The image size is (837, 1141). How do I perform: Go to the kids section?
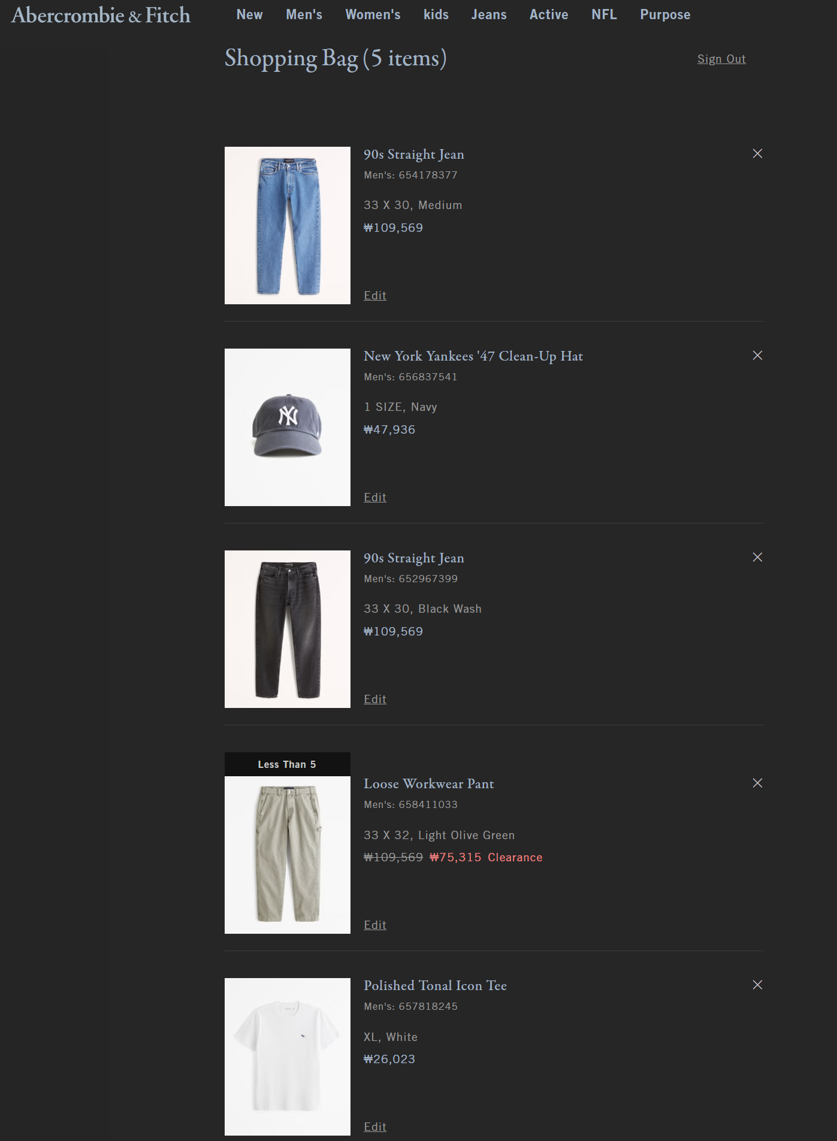coord(436,14)
